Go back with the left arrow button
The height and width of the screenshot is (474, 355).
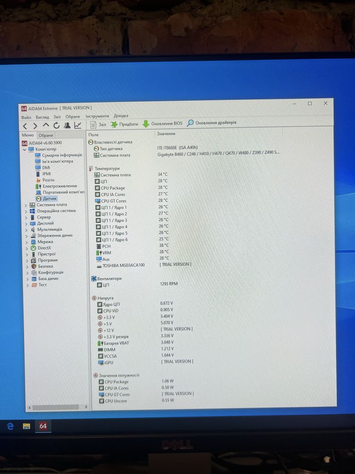coord(25,127)
